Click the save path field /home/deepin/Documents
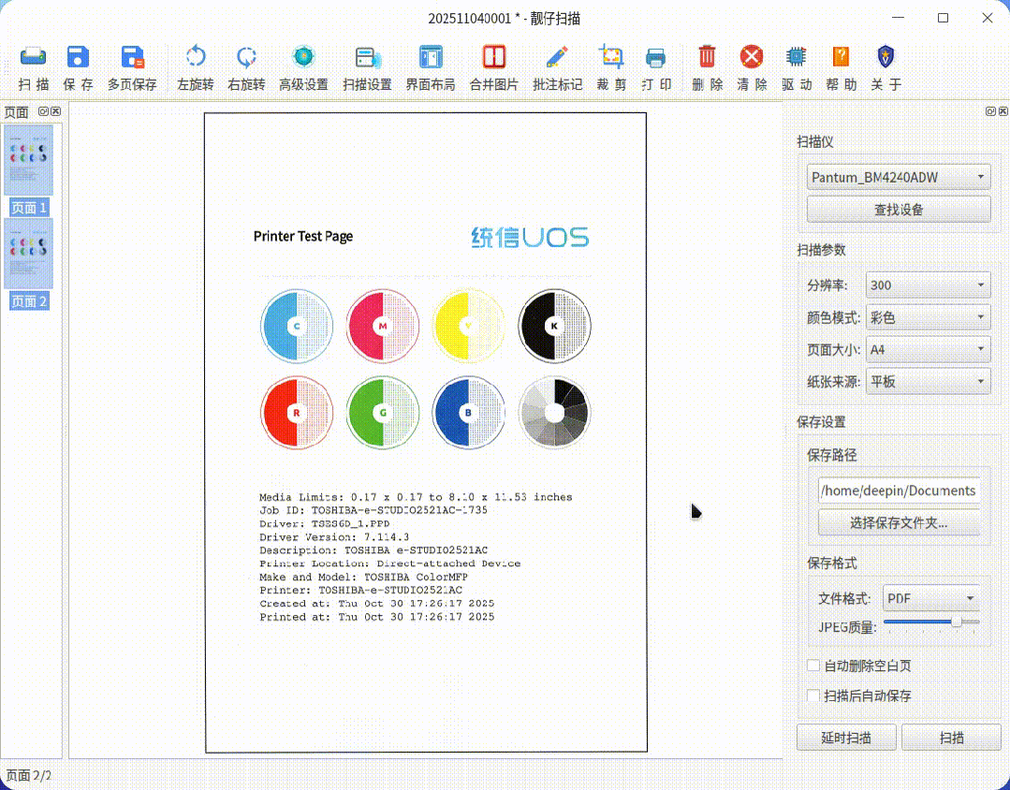The height and width of the screenshot is (790, 1010). point(900,490)
